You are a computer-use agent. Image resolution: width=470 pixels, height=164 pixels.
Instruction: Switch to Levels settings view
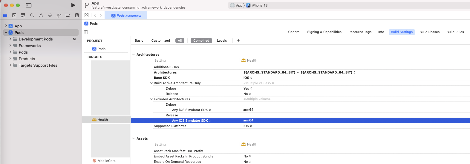pos(222,40)
